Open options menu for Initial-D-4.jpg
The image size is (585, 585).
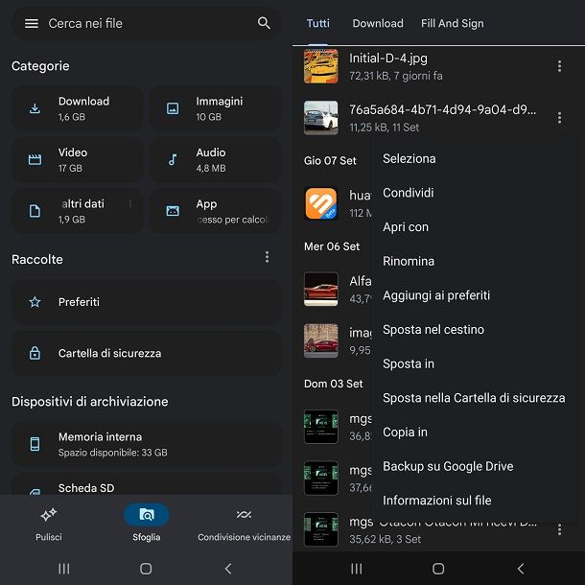click(559, 66)
